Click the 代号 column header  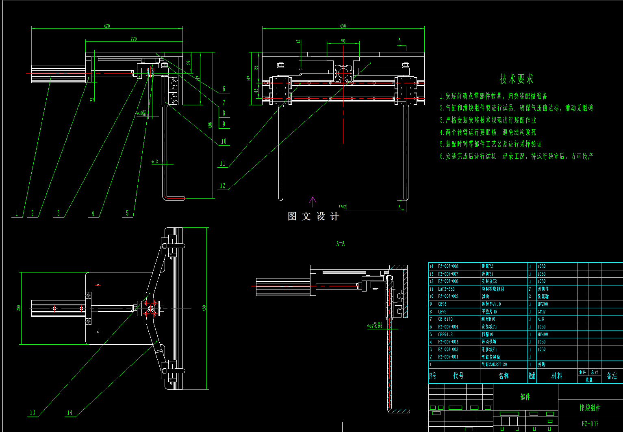(x=458, y=376)
